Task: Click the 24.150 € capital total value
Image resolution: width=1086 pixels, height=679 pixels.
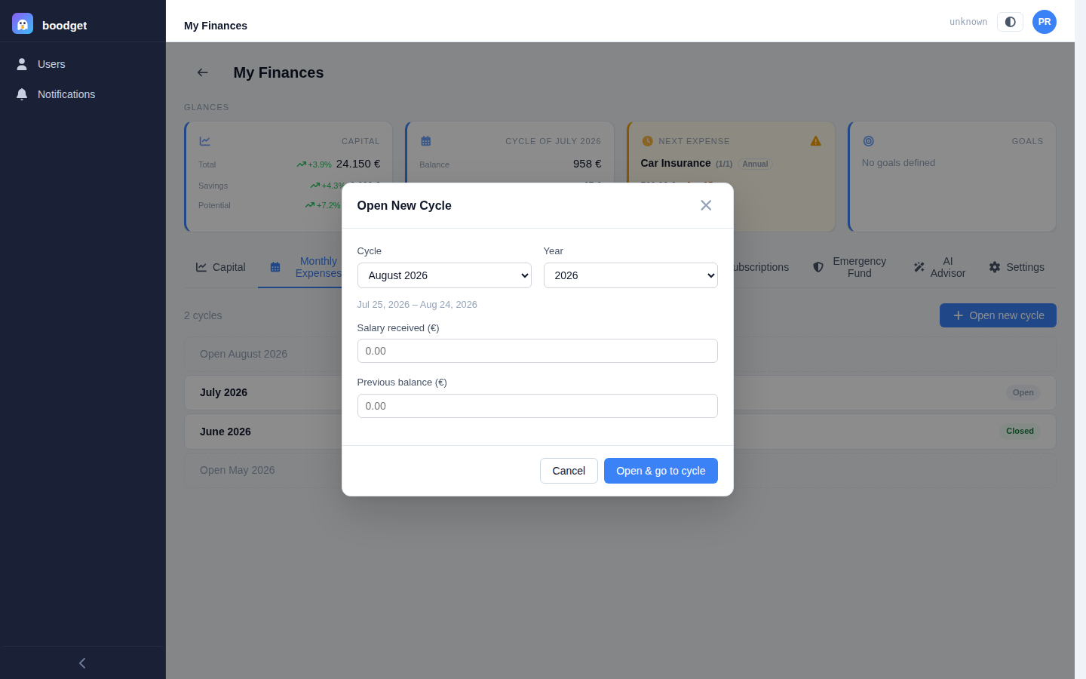Action: click(x=358, y=164)
